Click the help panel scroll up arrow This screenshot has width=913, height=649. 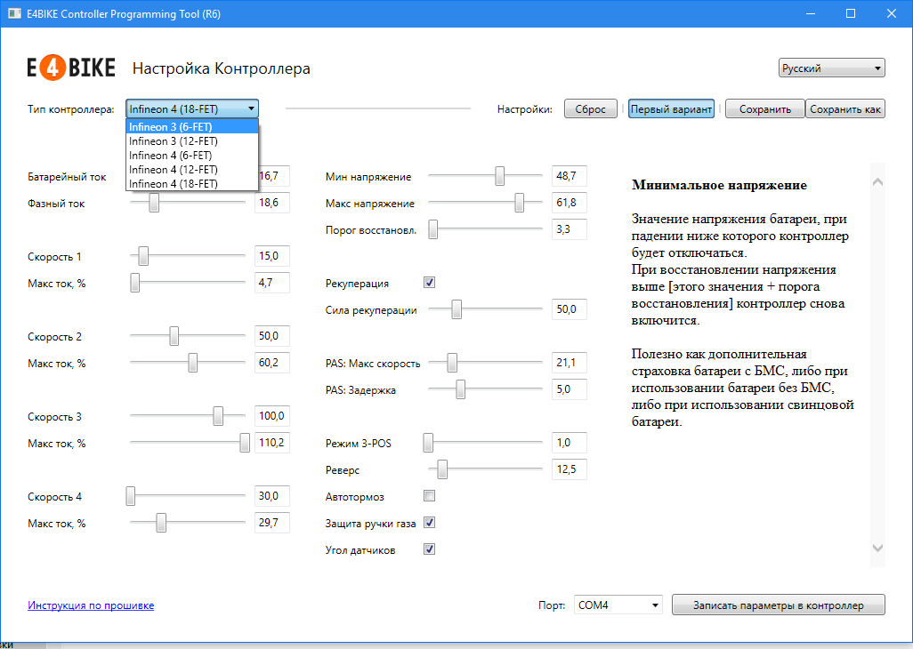(877, 182)
